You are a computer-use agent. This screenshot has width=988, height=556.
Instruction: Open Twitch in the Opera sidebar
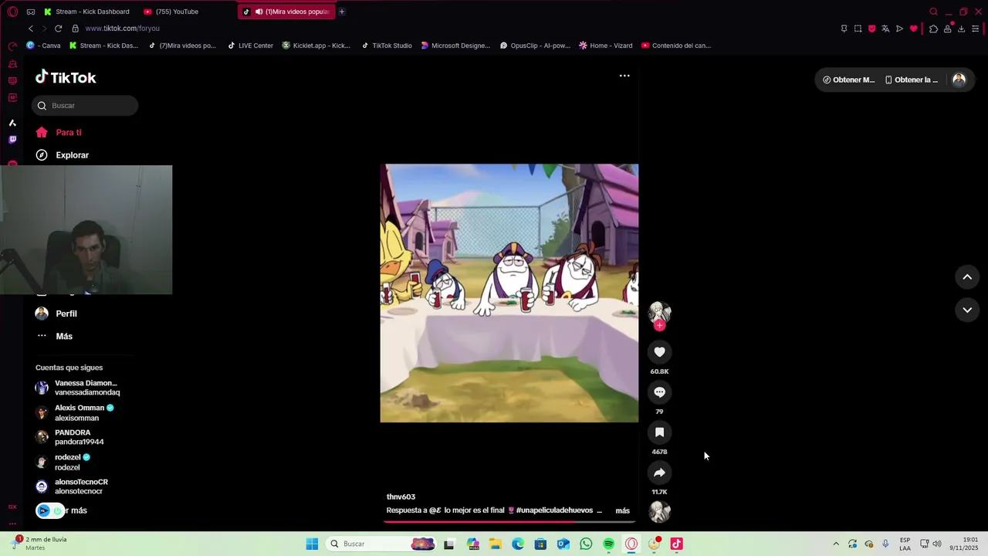(x=12, y=140)
